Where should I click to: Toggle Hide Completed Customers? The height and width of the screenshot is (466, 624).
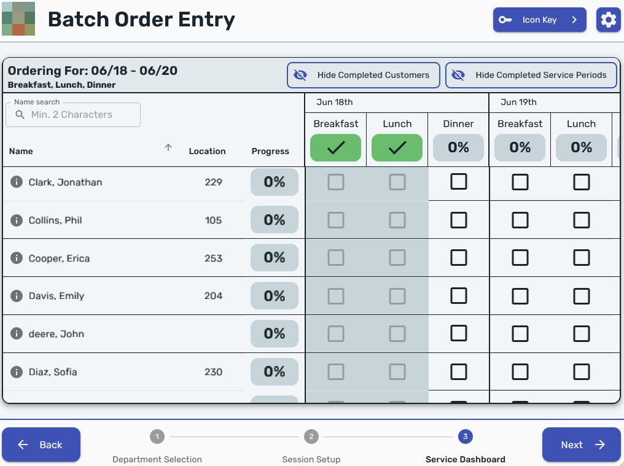tap(364, 75)
